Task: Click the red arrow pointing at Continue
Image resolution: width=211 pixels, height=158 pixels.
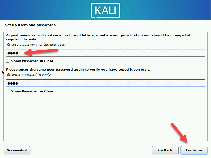Action: [179, 133]
